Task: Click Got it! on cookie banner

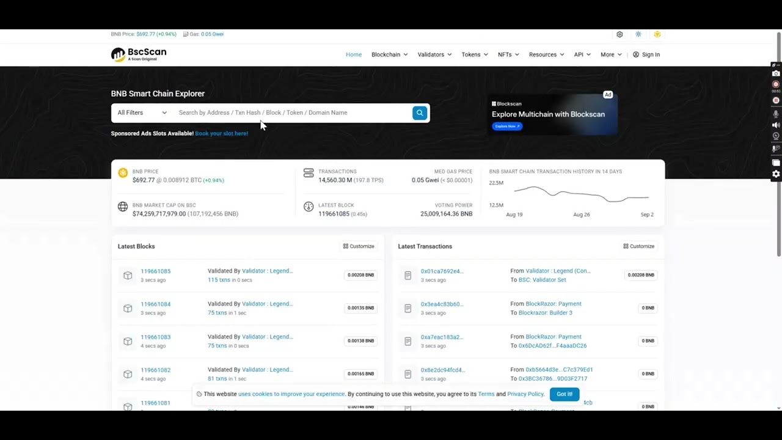Action: 564,394
